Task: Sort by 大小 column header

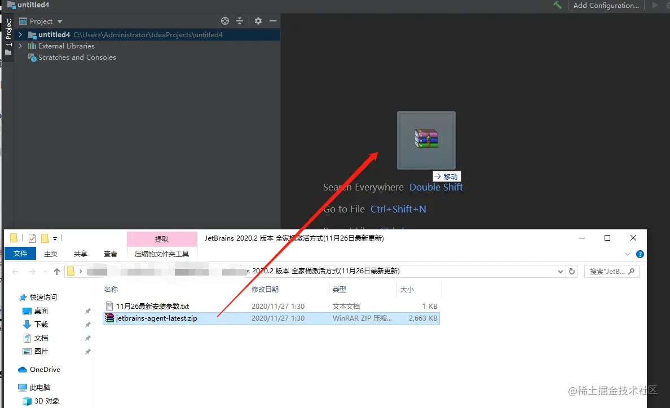Action: pyautogui.click(x=407, y=289)
